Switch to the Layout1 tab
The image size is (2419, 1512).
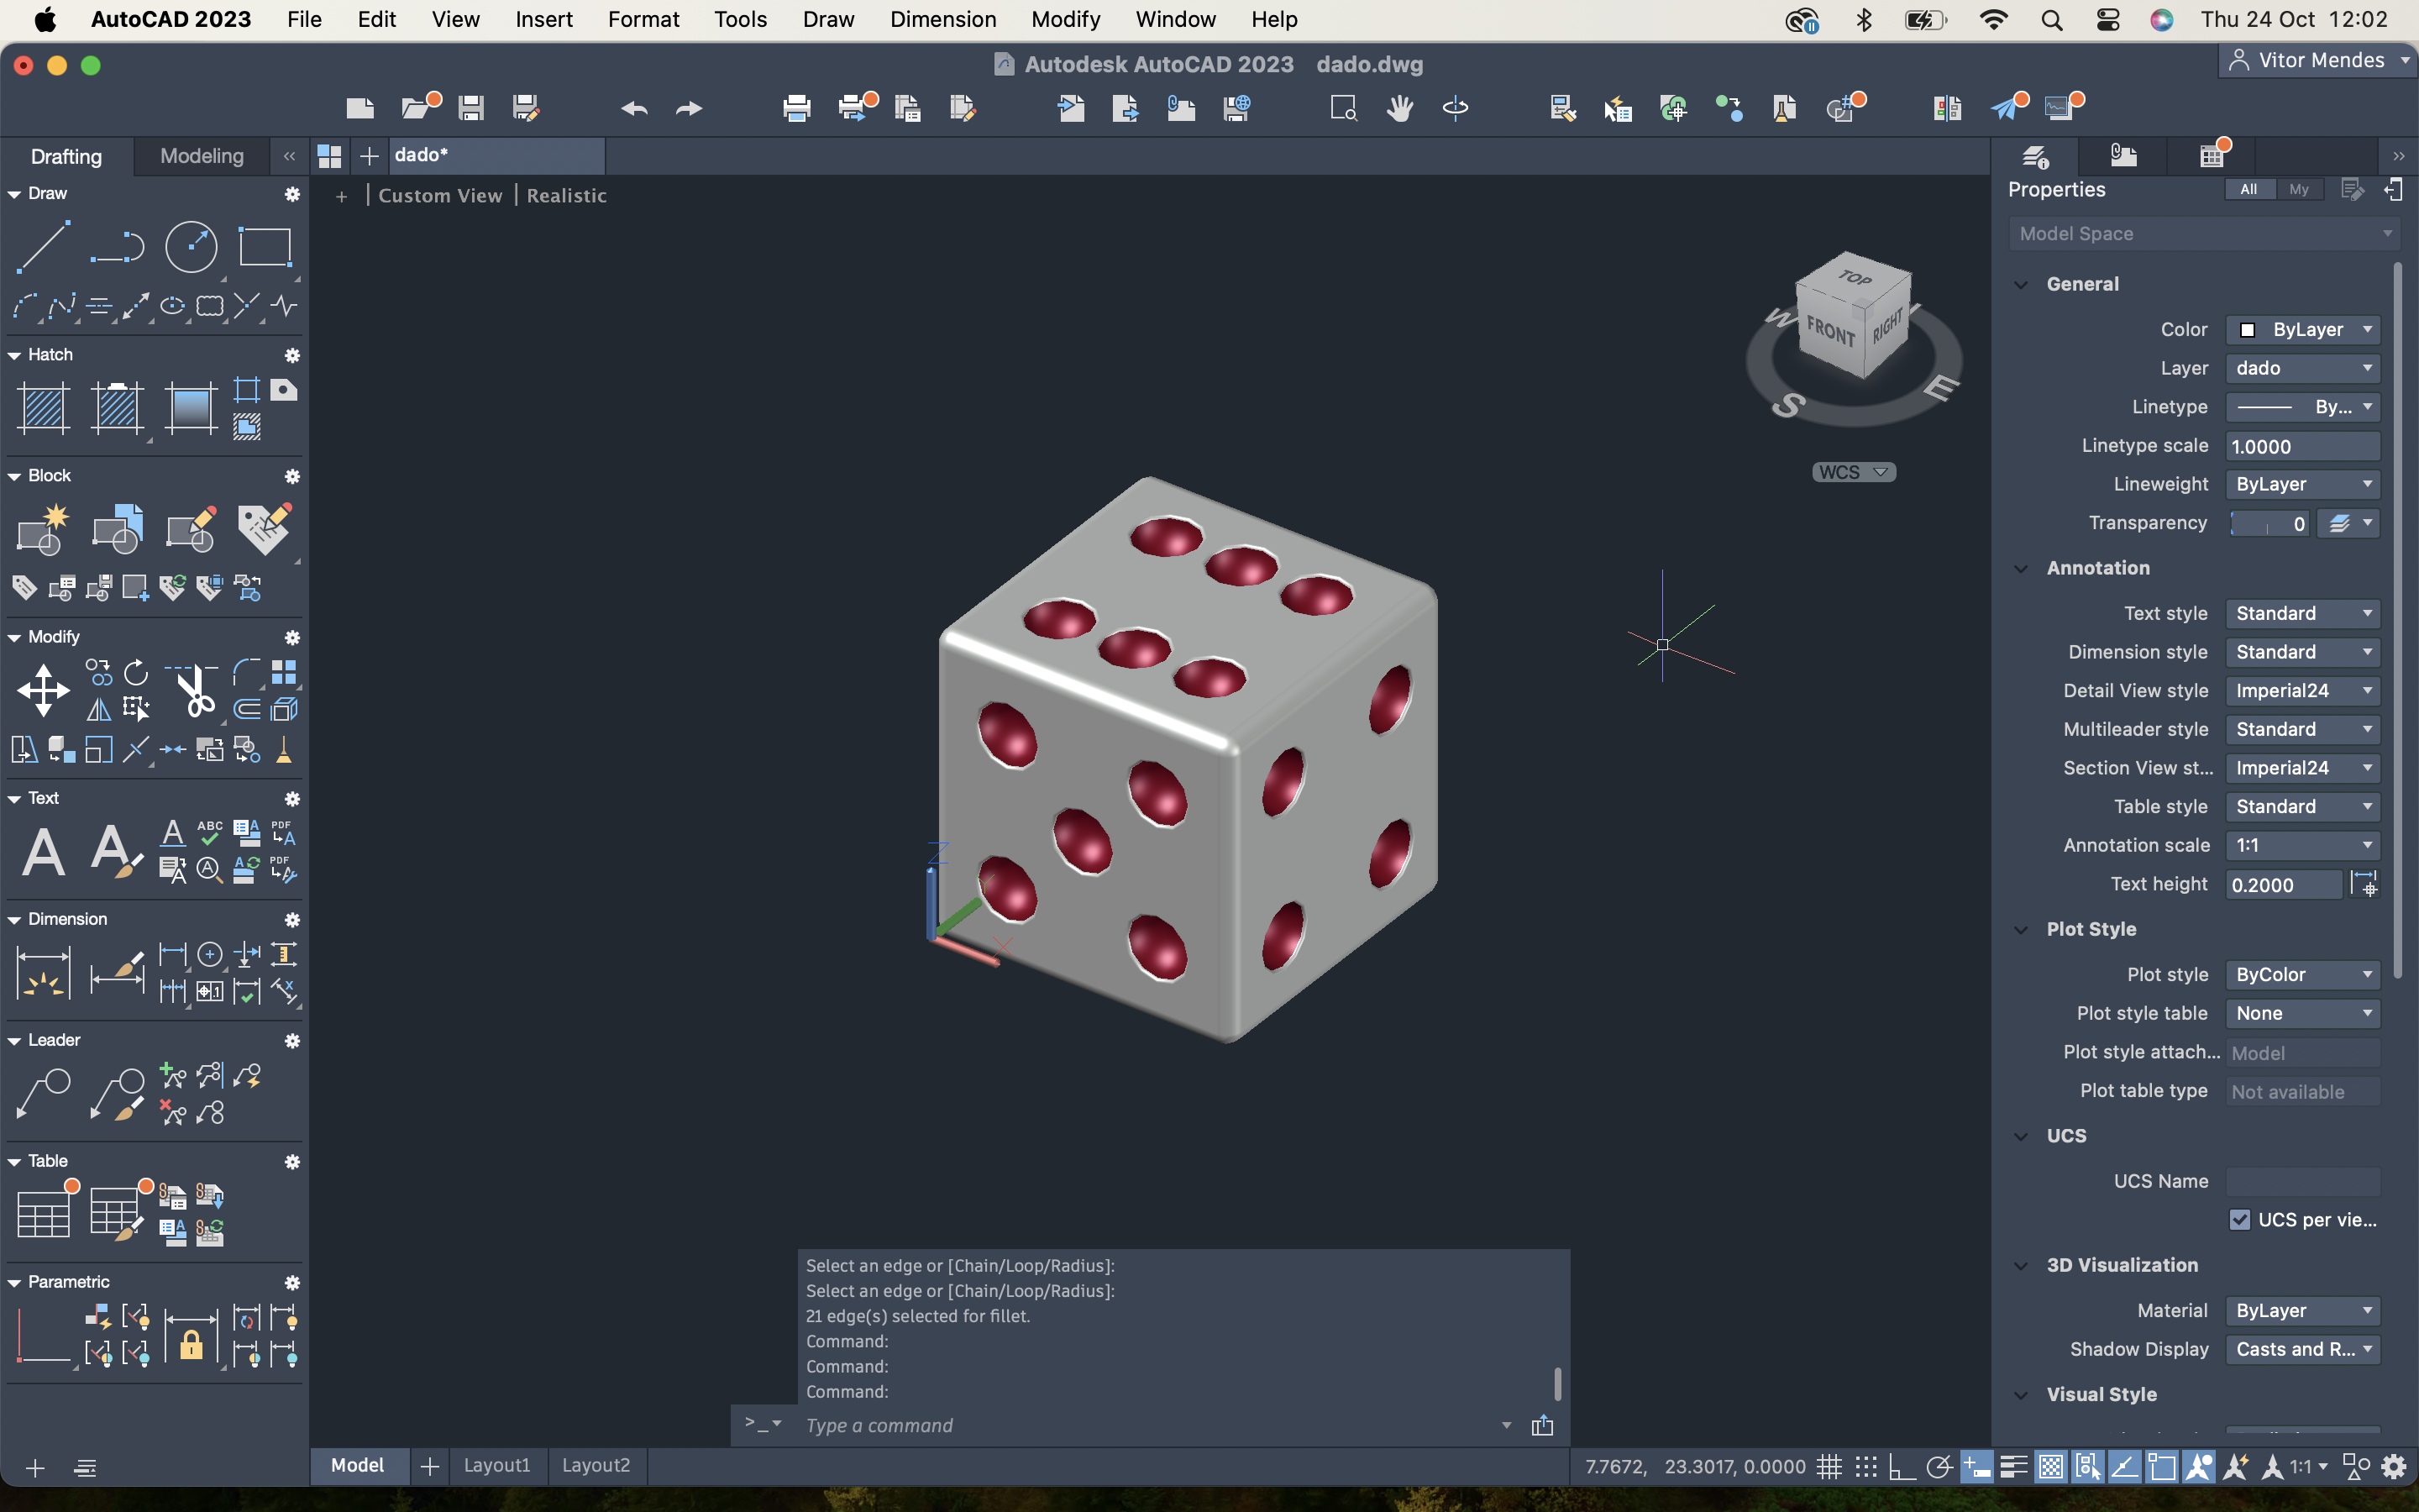tap(496, 1465)
